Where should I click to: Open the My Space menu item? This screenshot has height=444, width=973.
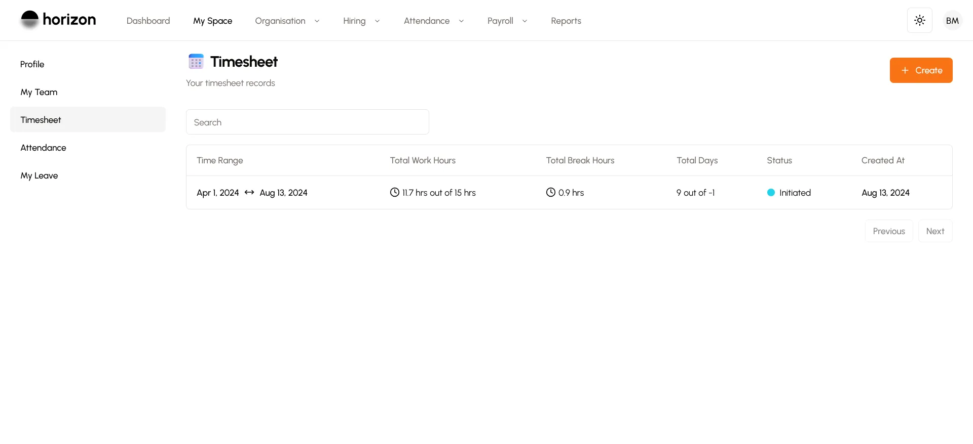click(212, 21)
